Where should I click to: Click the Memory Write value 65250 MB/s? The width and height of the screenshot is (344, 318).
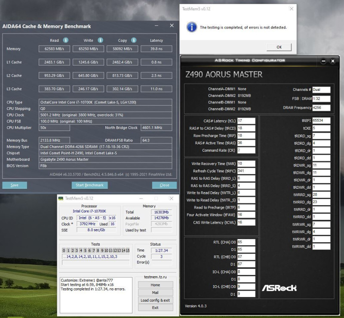[x=88, y=49]
